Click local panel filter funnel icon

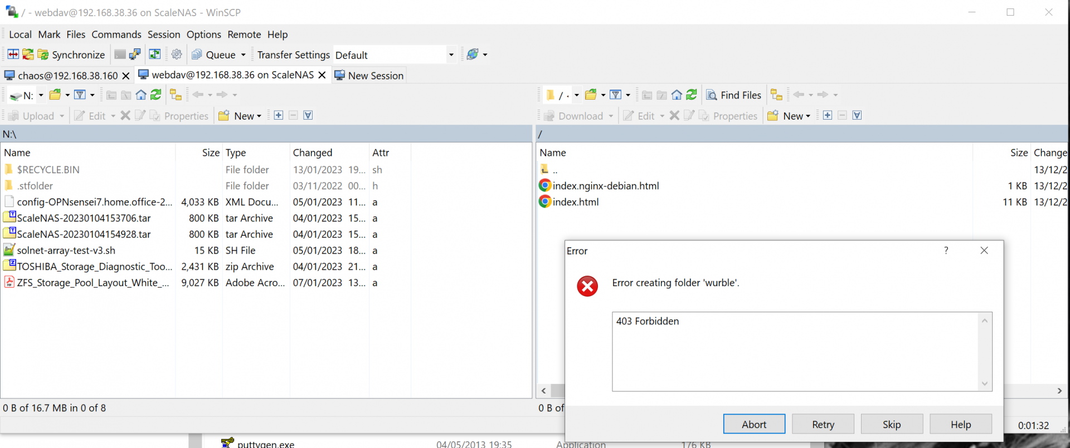coord(80,95)
